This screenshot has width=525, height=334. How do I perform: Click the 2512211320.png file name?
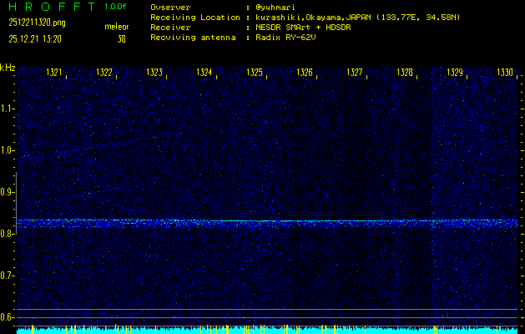[37, 23]
